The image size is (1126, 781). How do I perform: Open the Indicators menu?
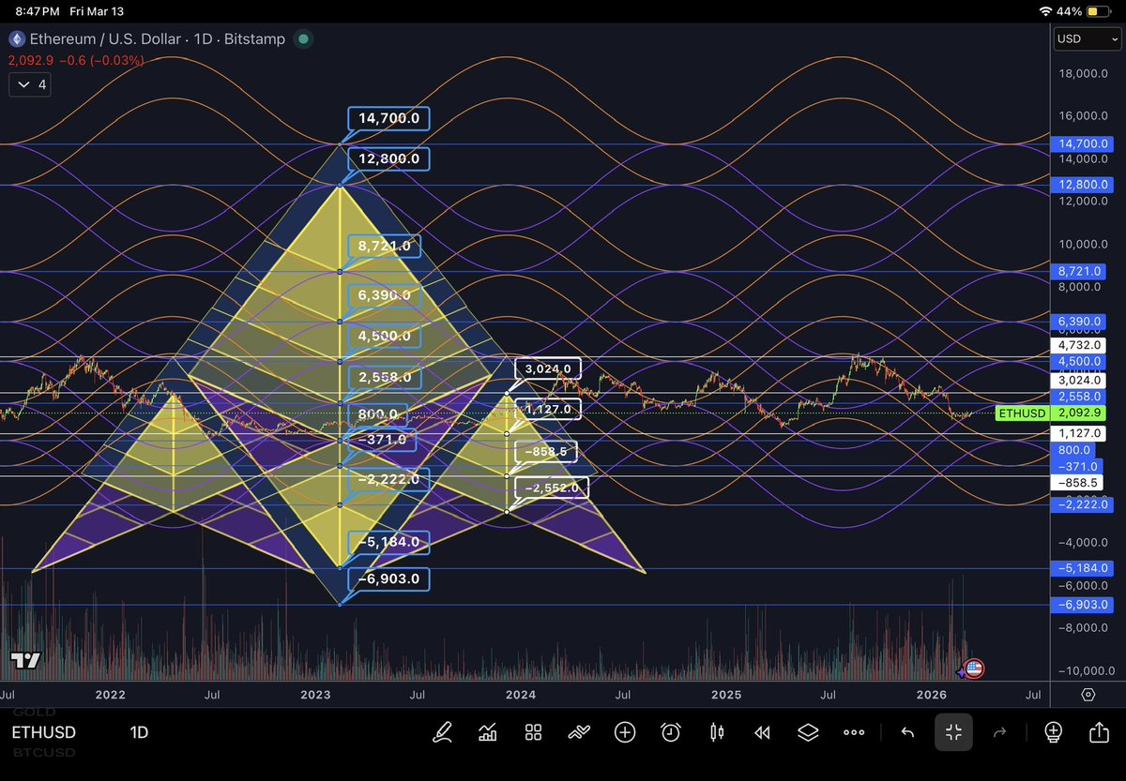tap(488, 732)
